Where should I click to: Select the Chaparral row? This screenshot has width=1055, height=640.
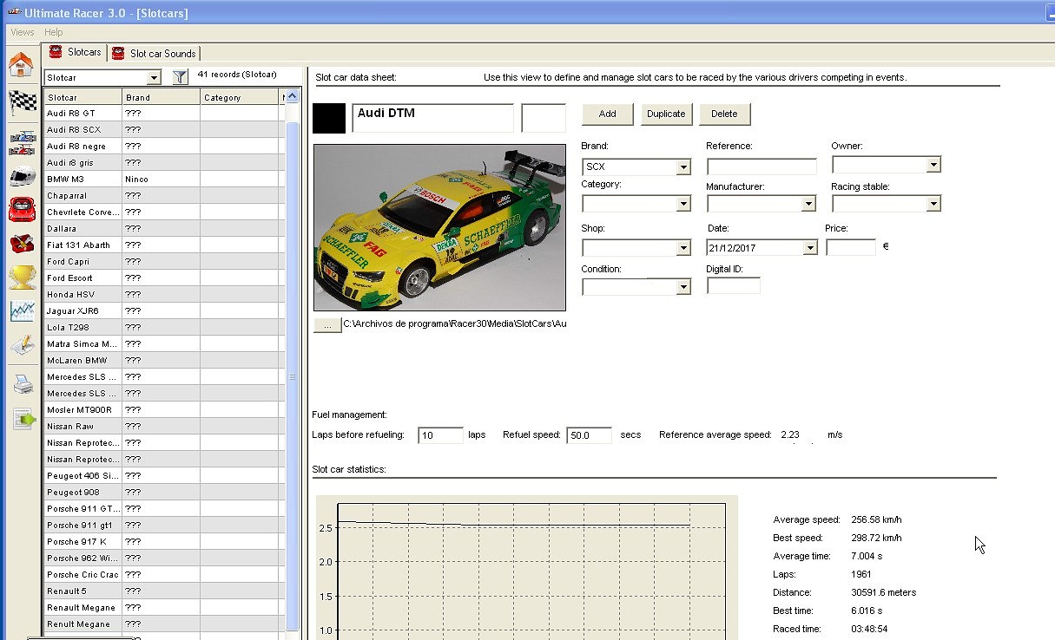coord(164,196)
